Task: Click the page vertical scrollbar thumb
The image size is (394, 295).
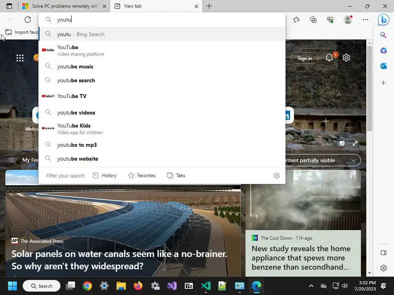Action: click(x=369, y=88)
